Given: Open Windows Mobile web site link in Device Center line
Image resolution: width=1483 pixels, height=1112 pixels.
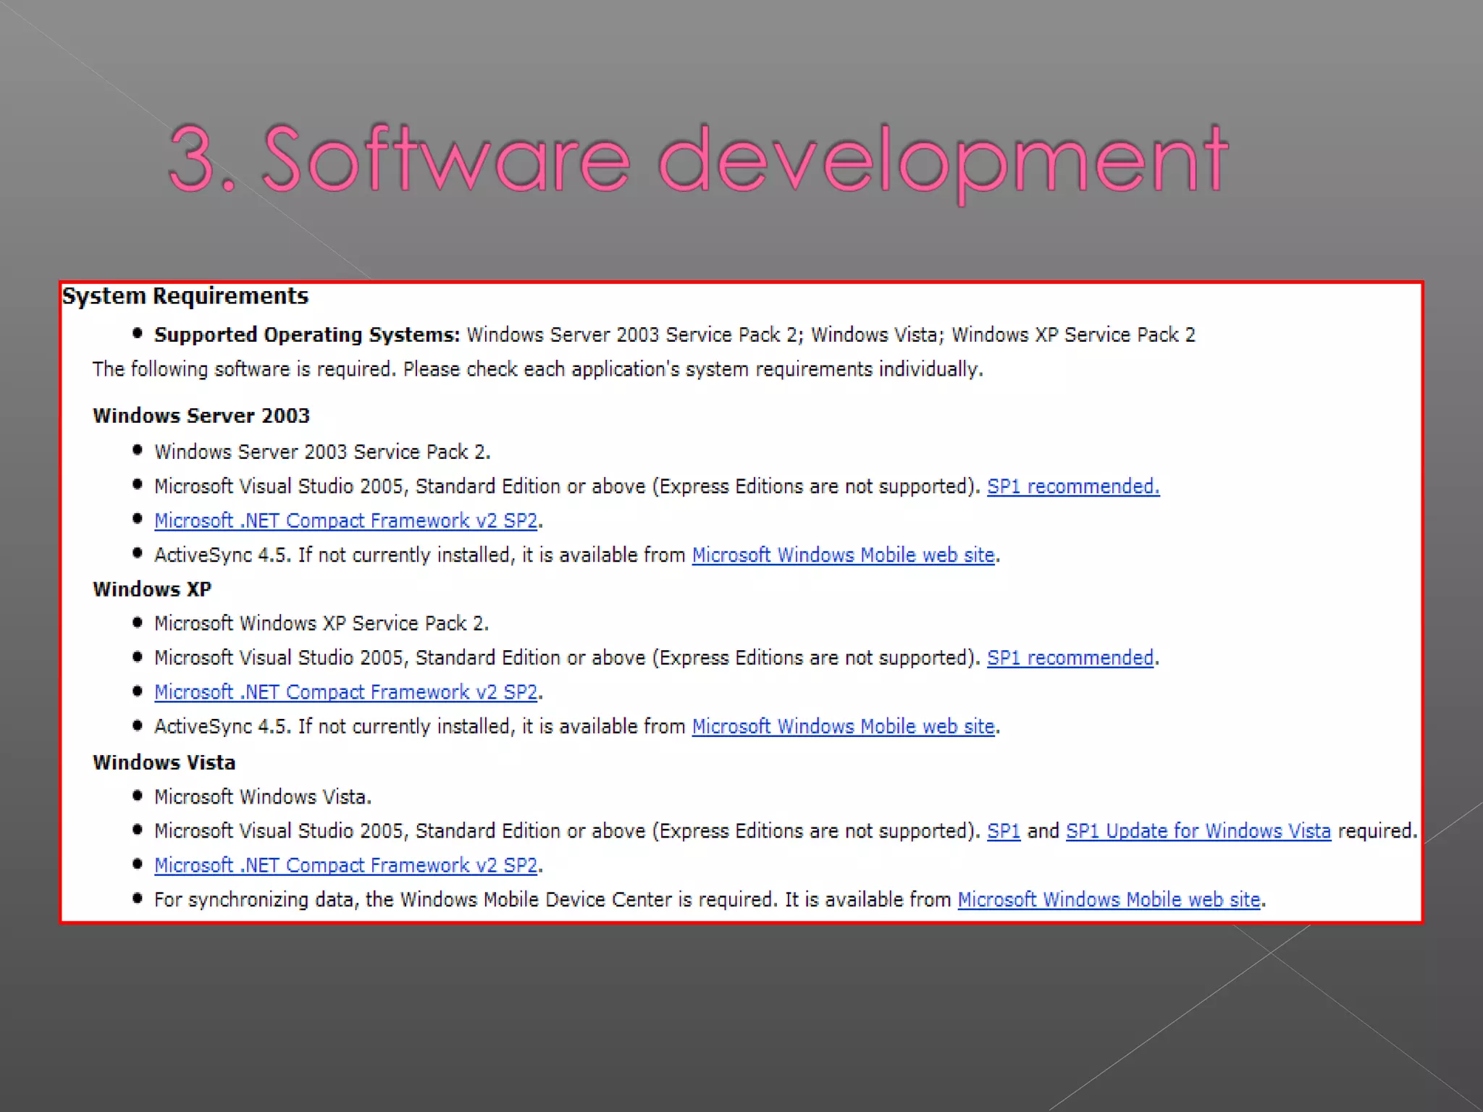Looking at the screenshot, I should point(1109,900).
